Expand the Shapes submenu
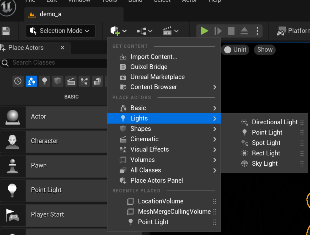The image size is (310, 235). click(164, 129)
